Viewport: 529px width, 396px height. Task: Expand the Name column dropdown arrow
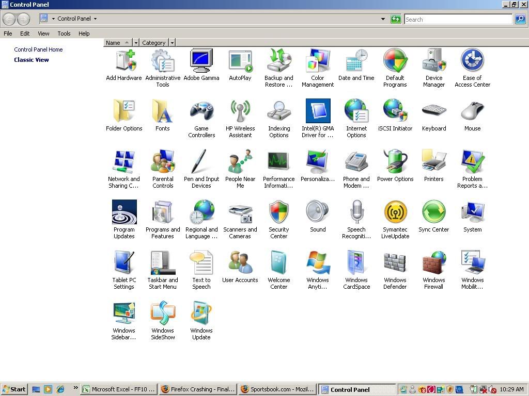coord(136,43)
